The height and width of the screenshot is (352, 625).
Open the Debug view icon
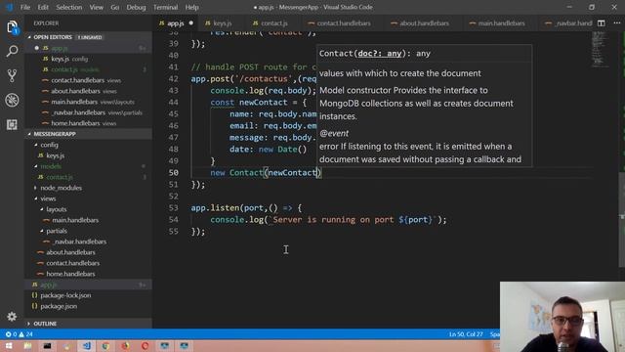[12, 100]
